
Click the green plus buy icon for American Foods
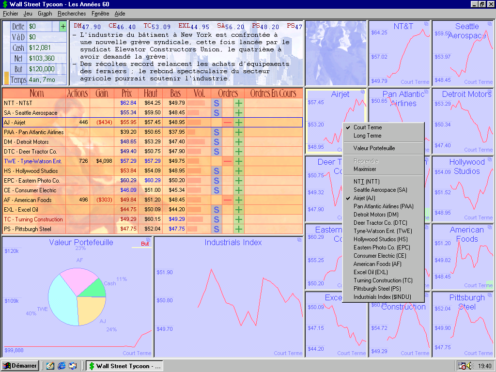pos(239,200)
